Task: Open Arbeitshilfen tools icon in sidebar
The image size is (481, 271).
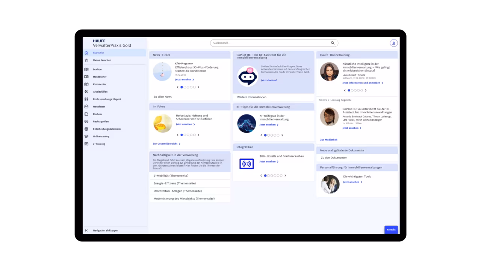Action: click(x=86, y=92)
